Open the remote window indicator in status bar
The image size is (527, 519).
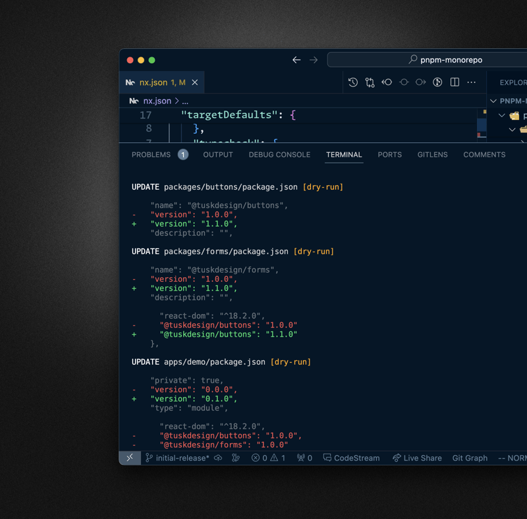[x=130, y=458]
